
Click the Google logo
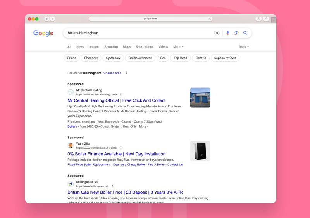pyautogui.click(x=43, y=33)
